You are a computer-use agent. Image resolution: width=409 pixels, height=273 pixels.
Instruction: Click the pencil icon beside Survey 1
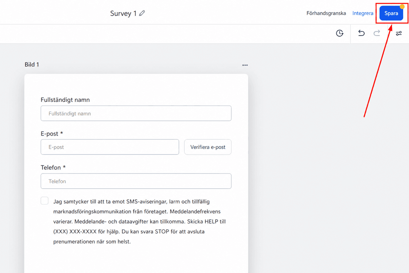(x=142, y=13)
